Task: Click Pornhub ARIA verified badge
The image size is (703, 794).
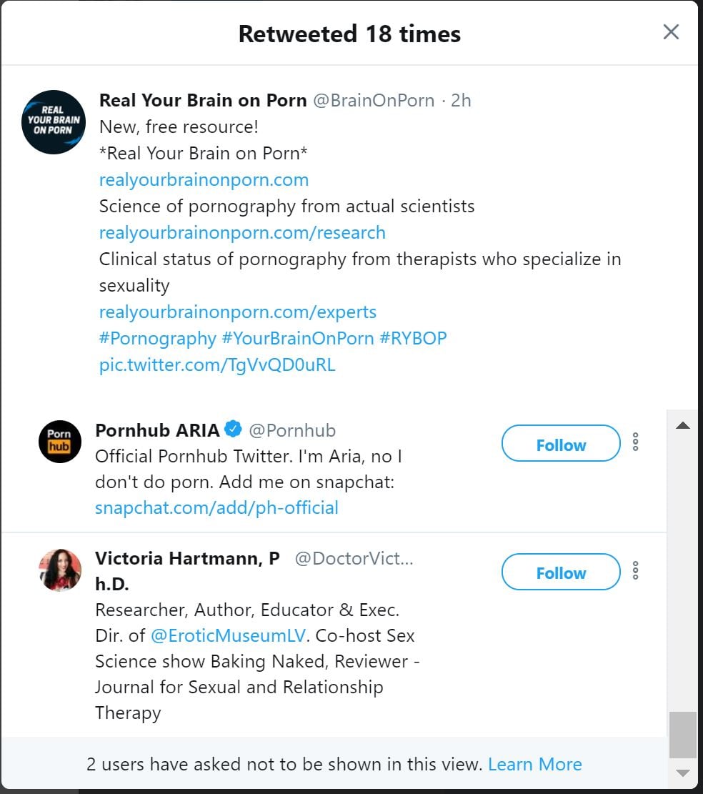Action: 233,430
